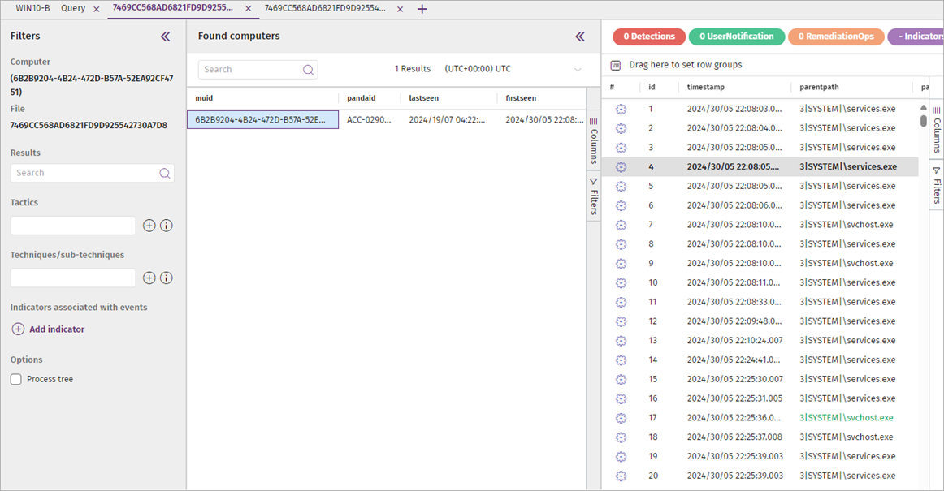Viewport: 944px width, 491px height.
Task: Expand the Filters side panel in events grid
Action: click(937, 185)
